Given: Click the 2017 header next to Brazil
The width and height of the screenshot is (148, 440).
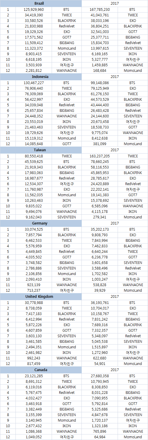Looking at the screenshot, I should pos(115,4).
